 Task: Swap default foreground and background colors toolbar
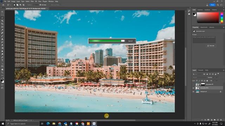pyautogui.click(x=3, y=78)
